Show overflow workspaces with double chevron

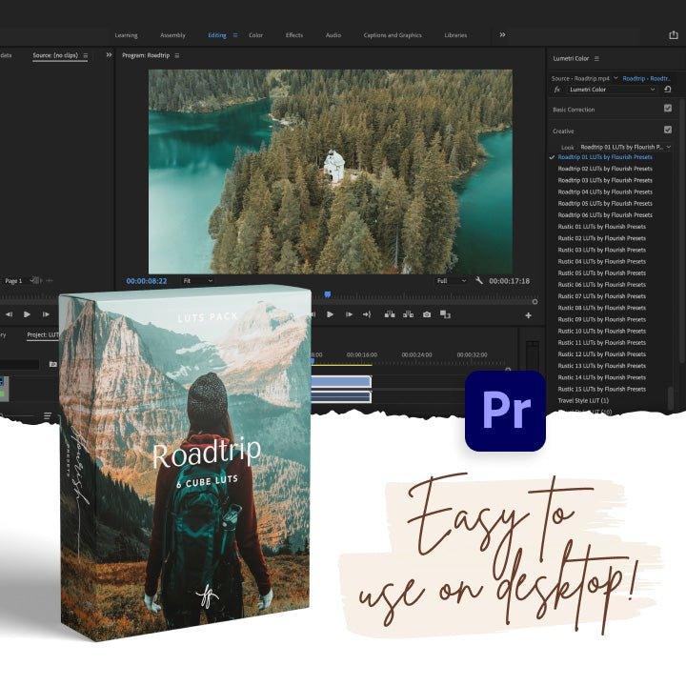click(502, 35)
